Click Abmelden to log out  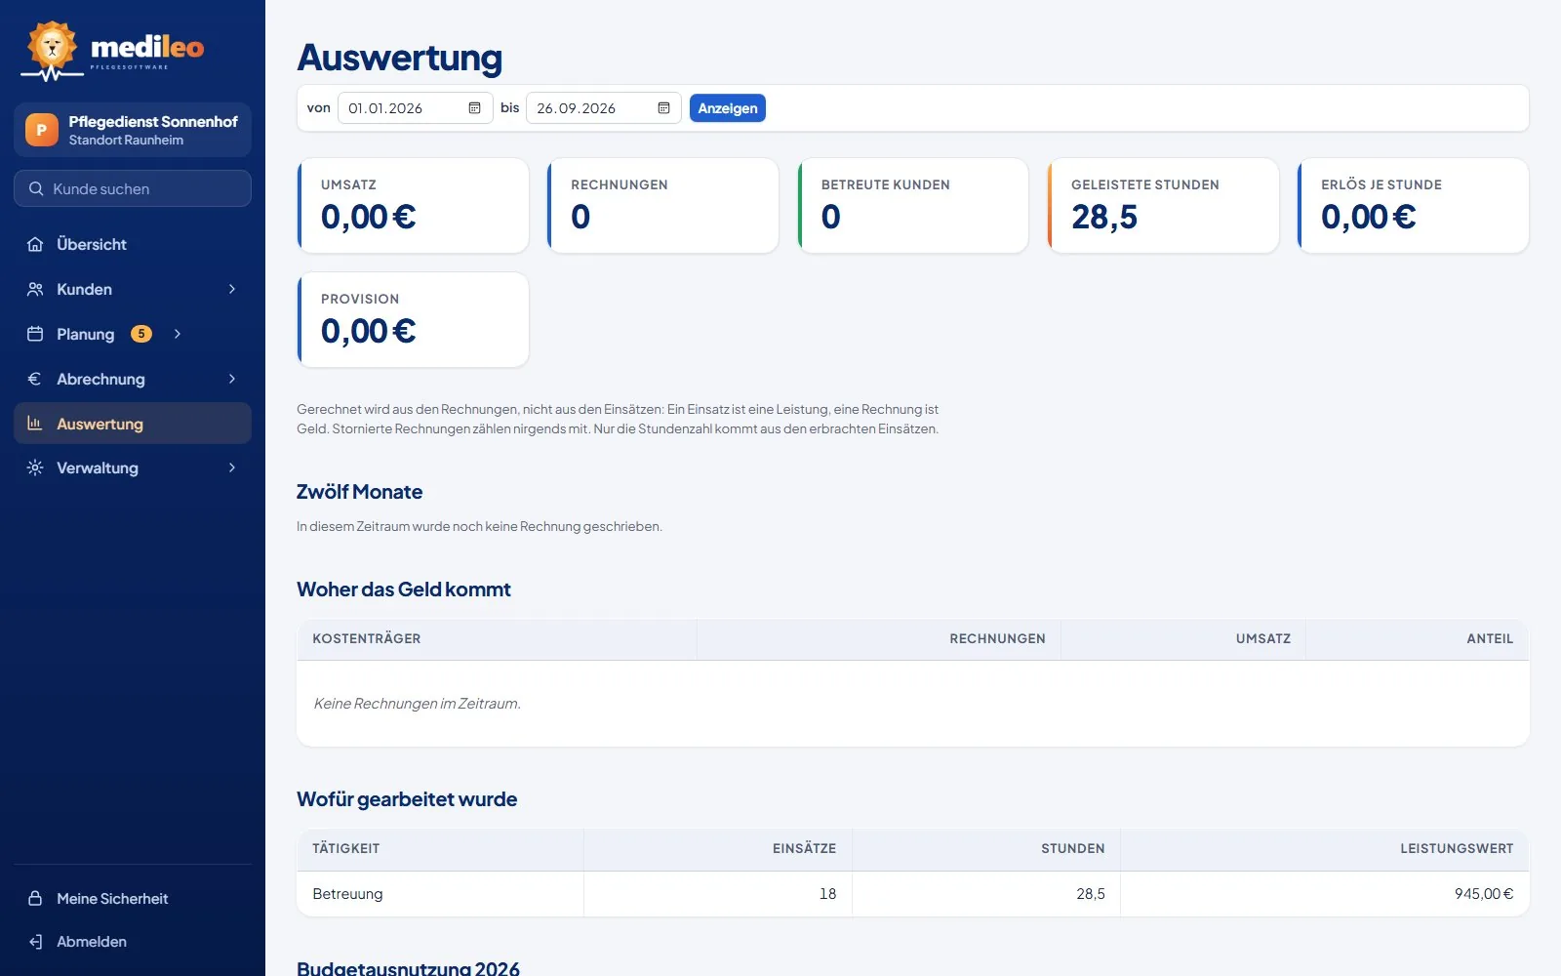point(133,942)
